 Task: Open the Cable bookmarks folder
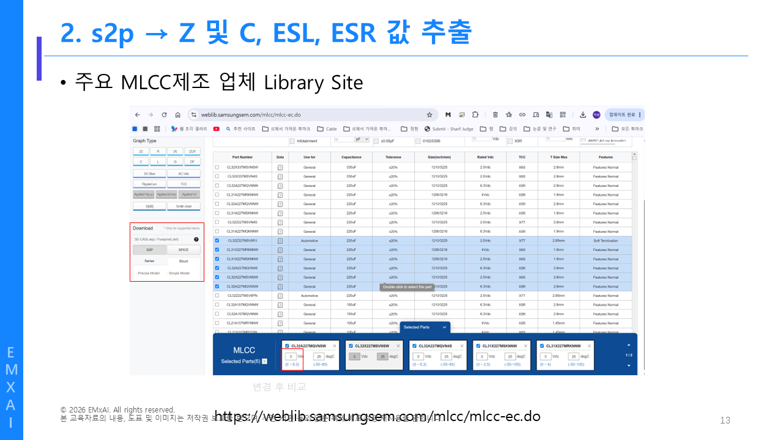pyautogui.click(x=327, y=129)
